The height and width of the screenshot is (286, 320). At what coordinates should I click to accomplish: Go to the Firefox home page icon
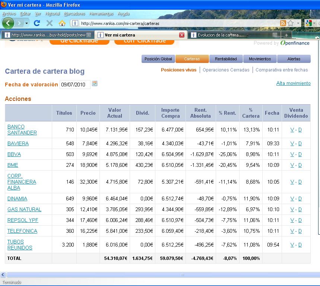tap(62, 23)
